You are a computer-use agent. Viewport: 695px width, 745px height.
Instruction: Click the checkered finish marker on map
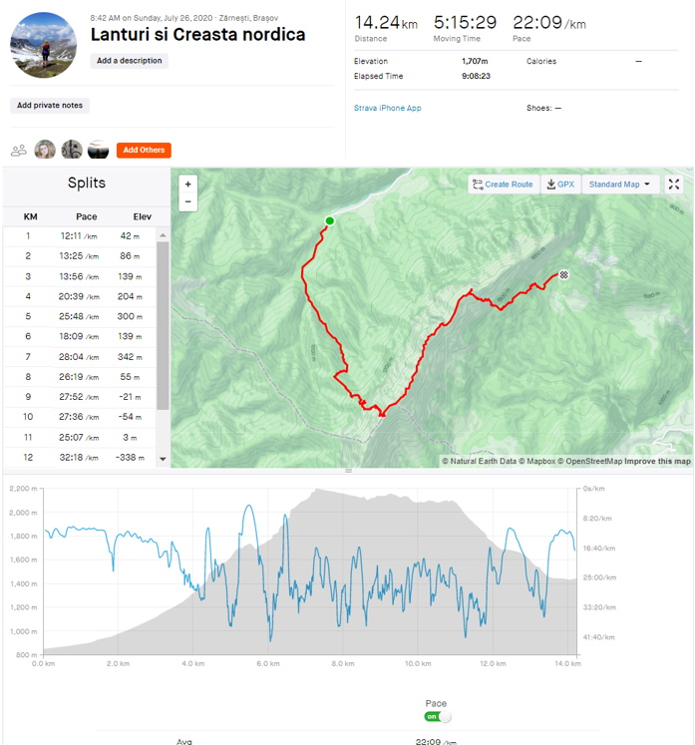pos(564,274)
